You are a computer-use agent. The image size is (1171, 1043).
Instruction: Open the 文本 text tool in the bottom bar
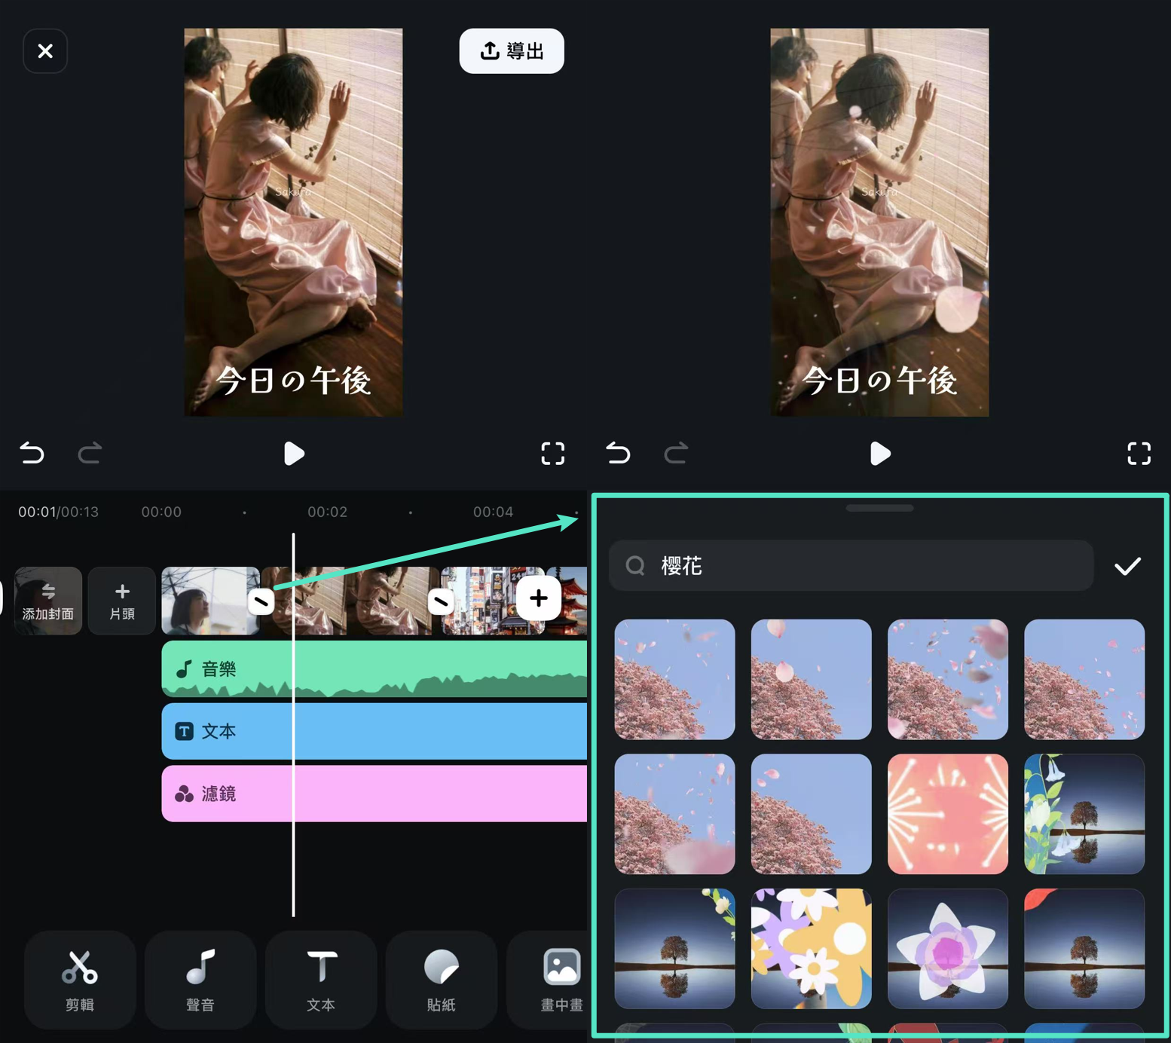(321, 980)
